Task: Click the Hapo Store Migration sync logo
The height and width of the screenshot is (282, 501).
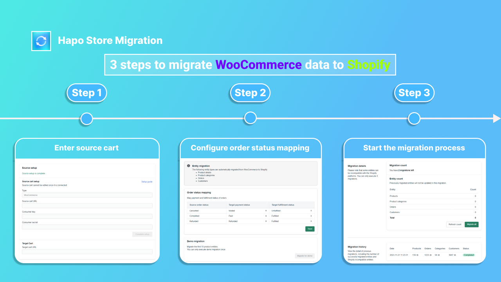Action: (41, 41)
